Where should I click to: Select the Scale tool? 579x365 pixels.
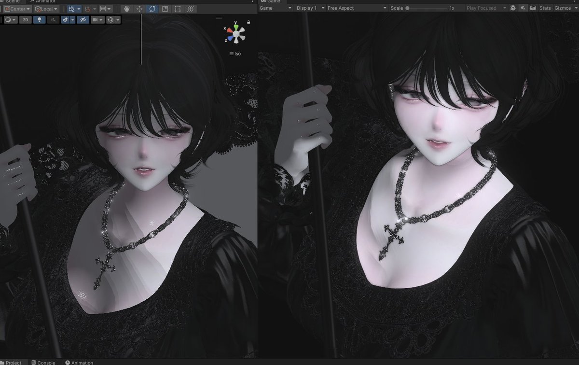165,9
